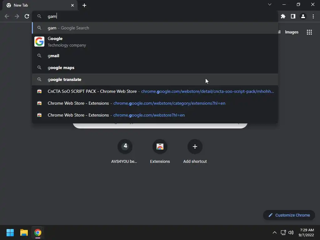Choose Google Technology company suggestion
This screenshot has height=240, width=320.
(155, 42)
